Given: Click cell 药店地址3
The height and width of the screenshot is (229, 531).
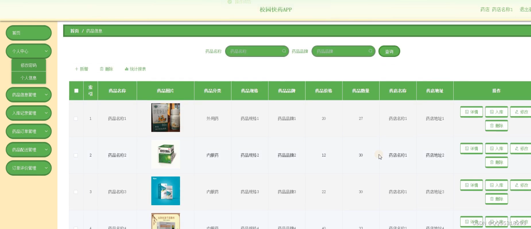Looking at the screenshot, I should 435,192.
